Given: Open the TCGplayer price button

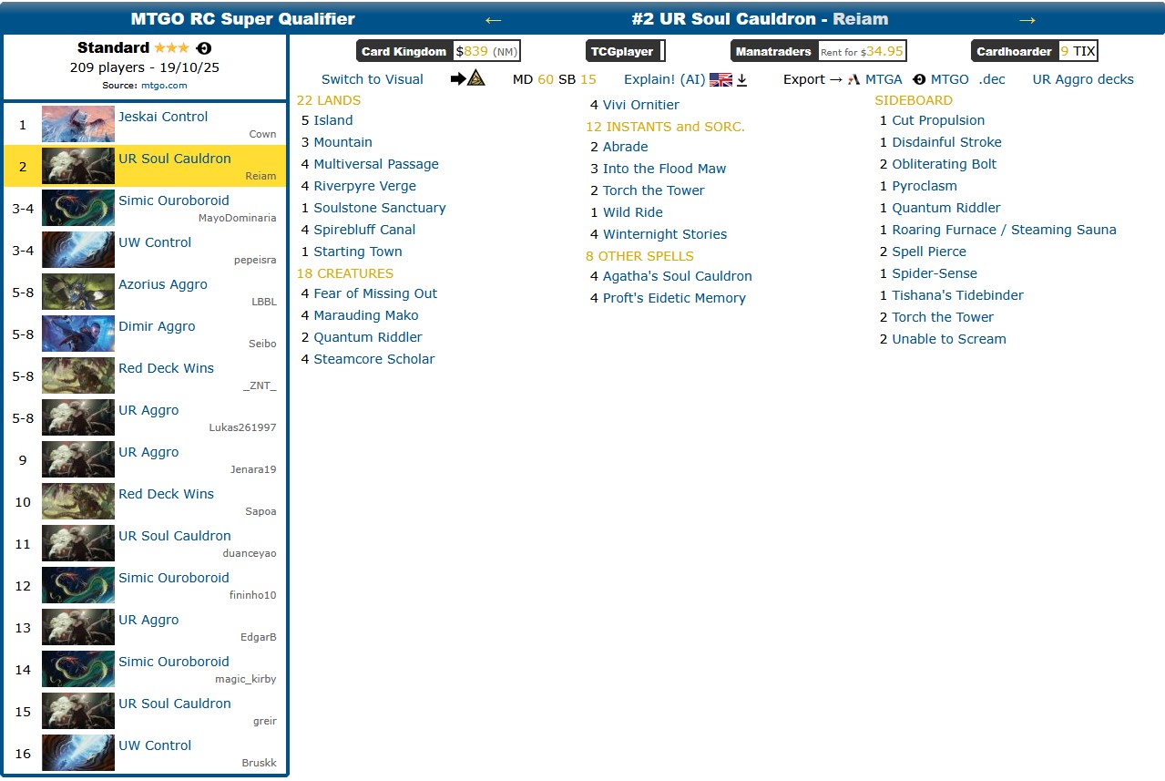Looking at the screenshot, I should [x=625, y=51].
